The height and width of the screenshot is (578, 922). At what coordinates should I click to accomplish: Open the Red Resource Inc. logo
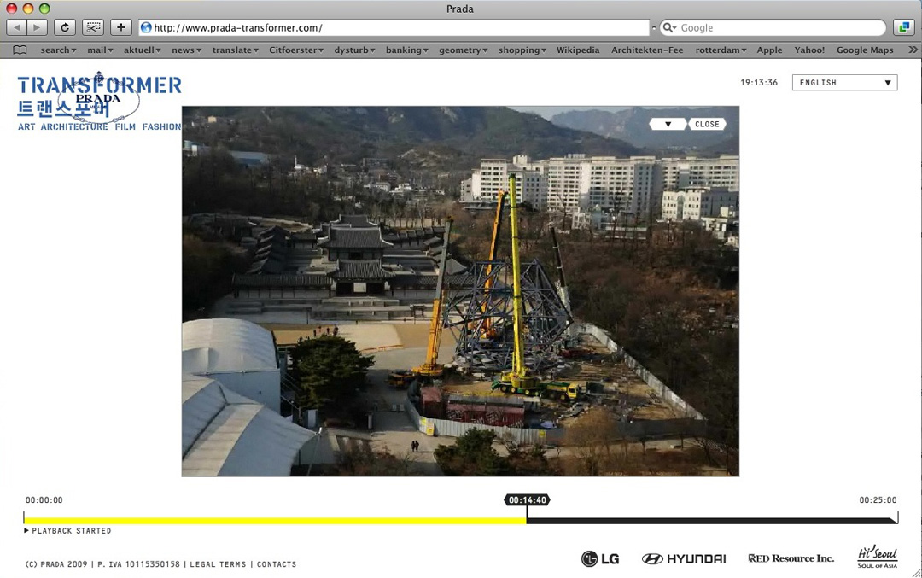click(x=791, y=558)
